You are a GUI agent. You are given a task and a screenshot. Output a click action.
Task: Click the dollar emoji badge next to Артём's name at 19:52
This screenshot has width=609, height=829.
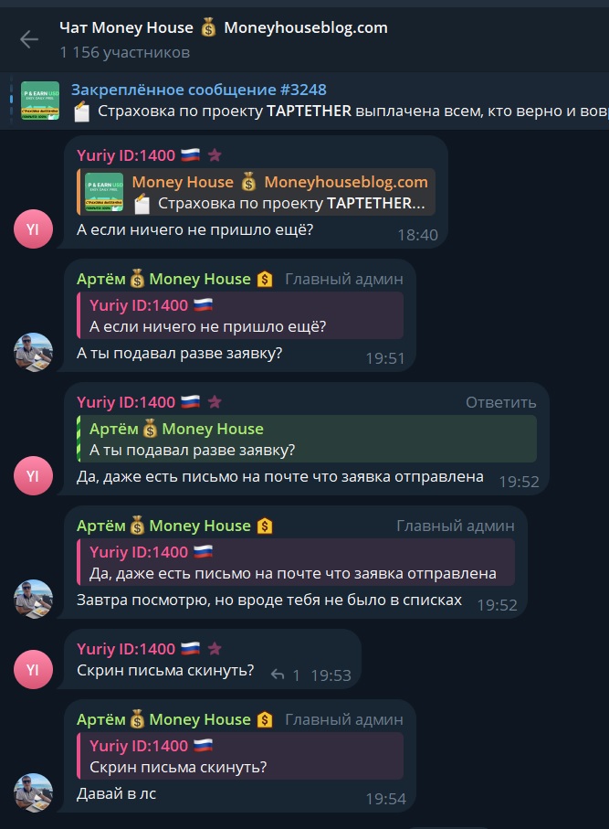[265, 526]
